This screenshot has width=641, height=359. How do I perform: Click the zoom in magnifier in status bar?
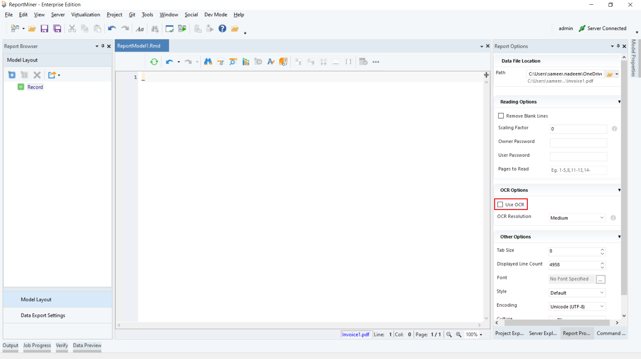point(459,335)
